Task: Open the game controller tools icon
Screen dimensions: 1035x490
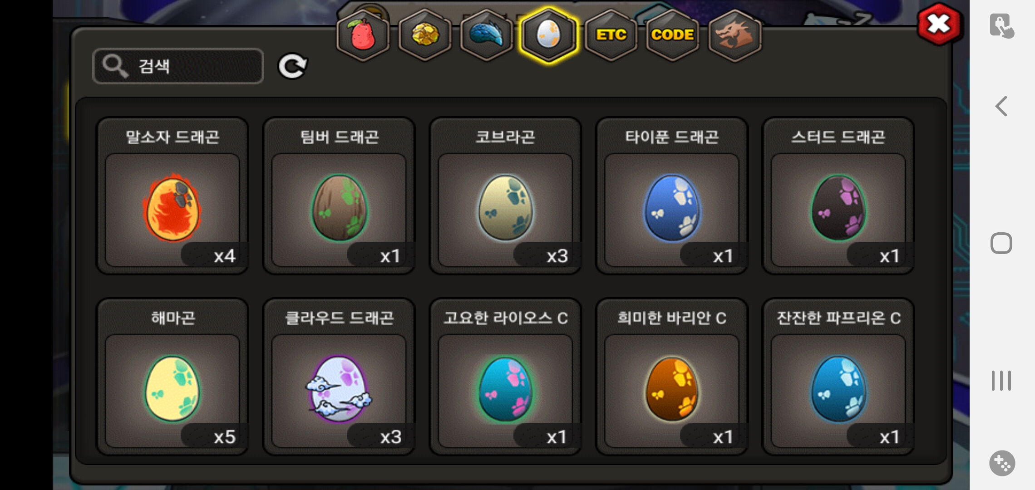Action: pos(1002,463)
